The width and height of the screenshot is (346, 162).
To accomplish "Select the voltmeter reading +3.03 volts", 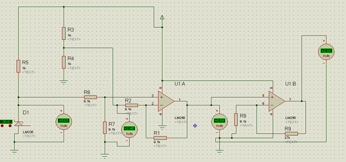I will click(64, 122).
